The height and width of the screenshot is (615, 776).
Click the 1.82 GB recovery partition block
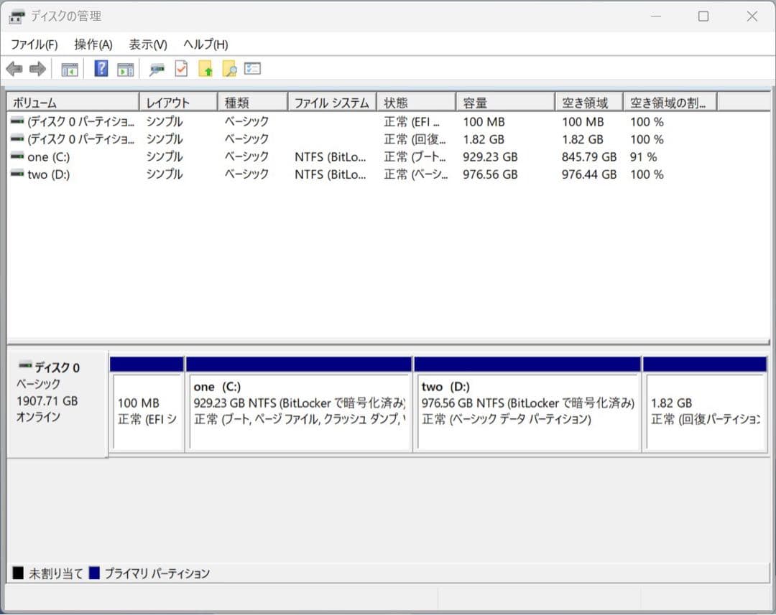click(706, 409)
